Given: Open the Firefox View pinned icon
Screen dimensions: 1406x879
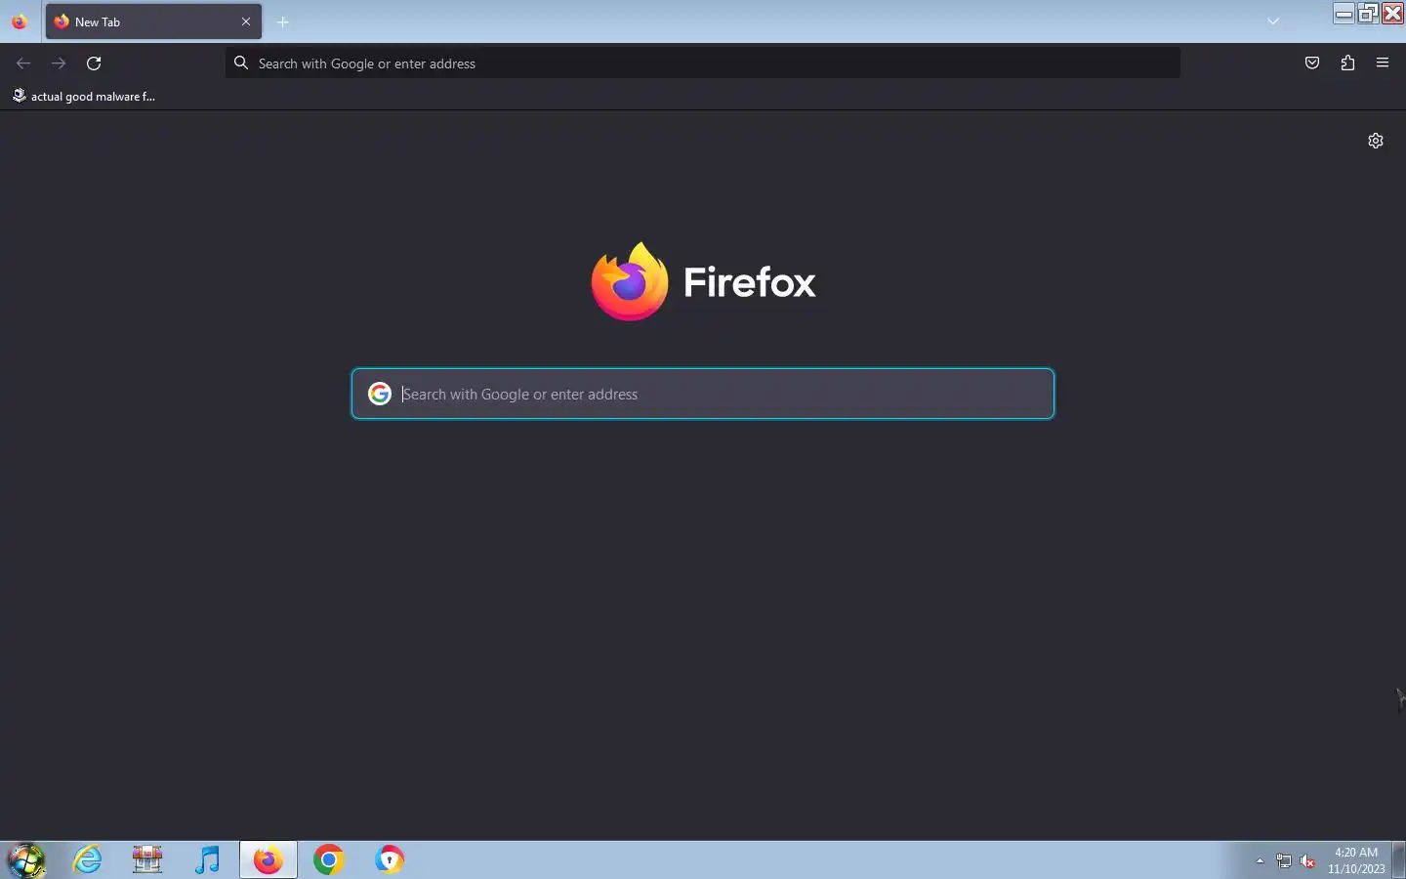Looking at the screenshot, I should click(x=19, y=21).
